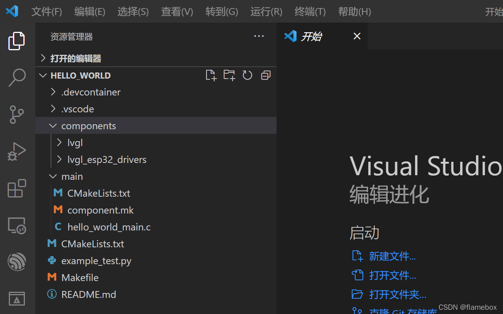Click the VS Code logo in title bar

coord(12,11)
